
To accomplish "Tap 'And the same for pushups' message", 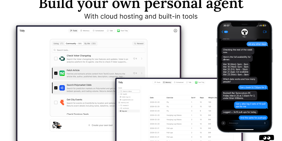I will 253,118.
